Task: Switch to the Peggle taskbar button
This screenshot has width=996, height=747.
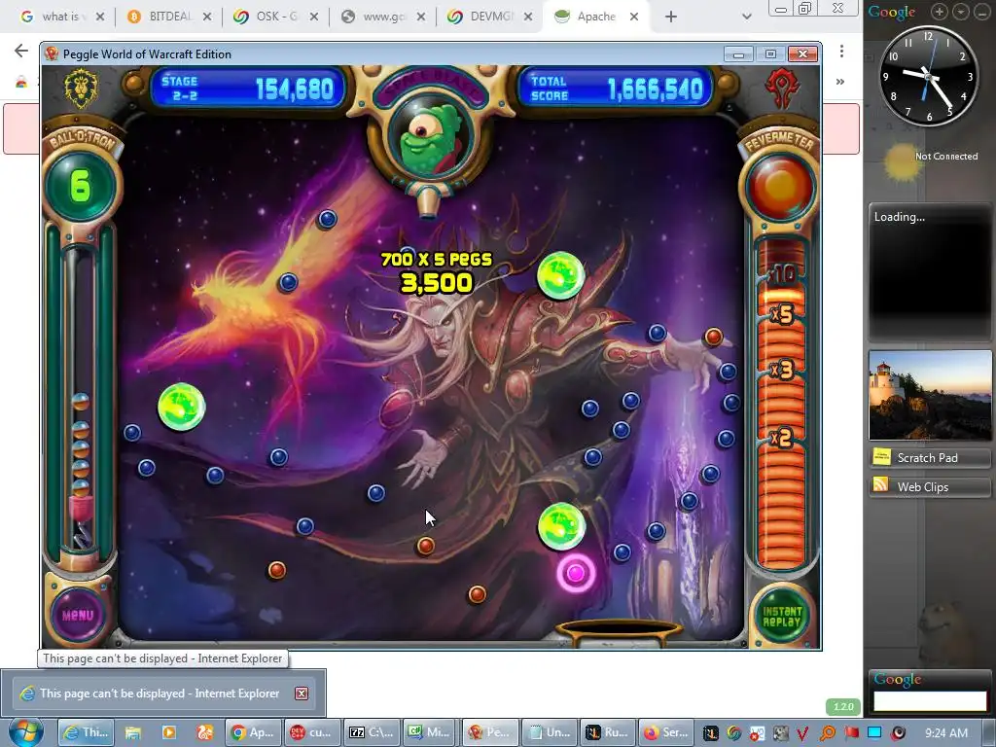Action: (490, 732)
